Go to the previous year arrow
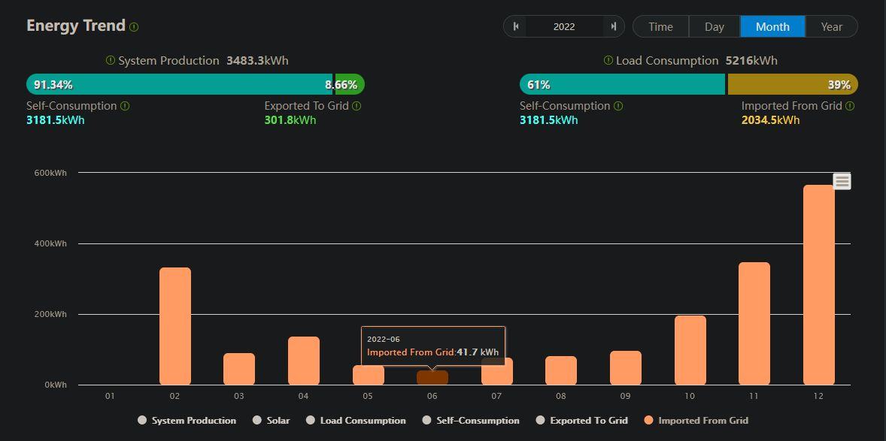Viewport: 886px width, 441px height. (x=515, y=26)
